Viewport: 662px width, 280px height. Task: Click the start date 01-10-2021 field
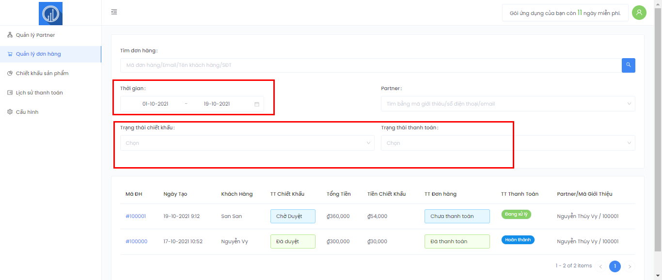(x=155, y=104)
